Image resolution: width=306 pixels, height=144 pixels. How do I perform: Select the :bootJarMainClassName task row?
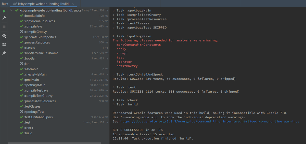click(59, 53)
